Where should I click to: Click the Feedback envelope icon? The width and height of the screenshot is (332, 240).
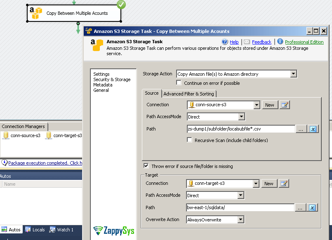pyautogui.click(x=246, y=42)
